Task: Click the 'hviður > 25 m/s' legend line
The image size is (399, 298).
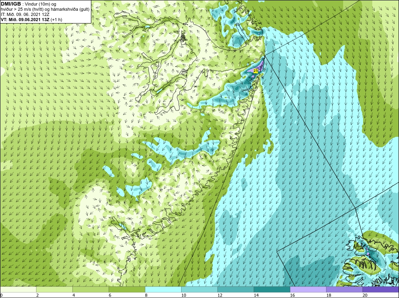Action: [x=45, y=10]
